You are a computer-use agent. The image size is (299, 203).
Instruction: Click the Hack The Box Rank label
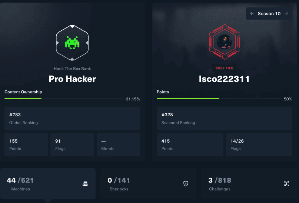pyautogui.click(x=72, y=69)
